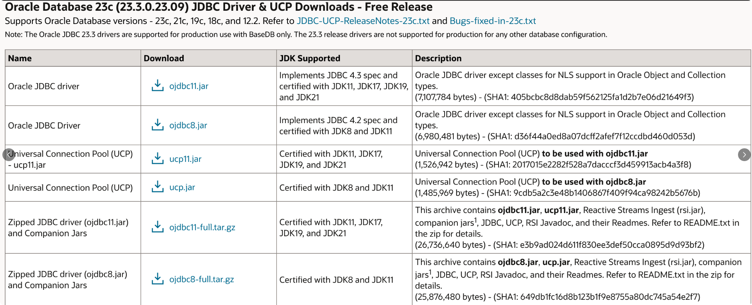Download the ucp11.jar file link
752x305 pixels.
(185, 159)
